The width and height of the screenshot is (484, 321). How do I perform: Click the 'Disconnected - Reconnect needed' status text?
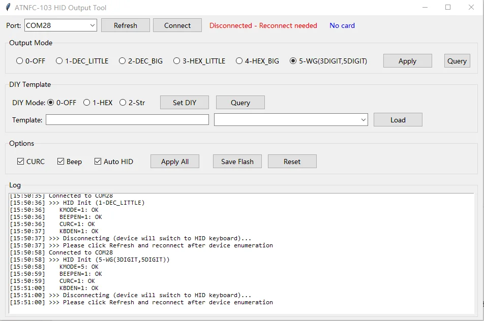click(263, 25)
